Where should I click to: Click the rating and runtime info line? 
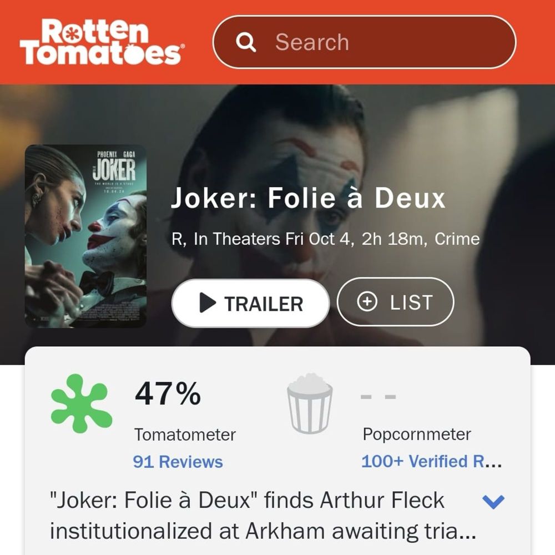pos(326,239)
